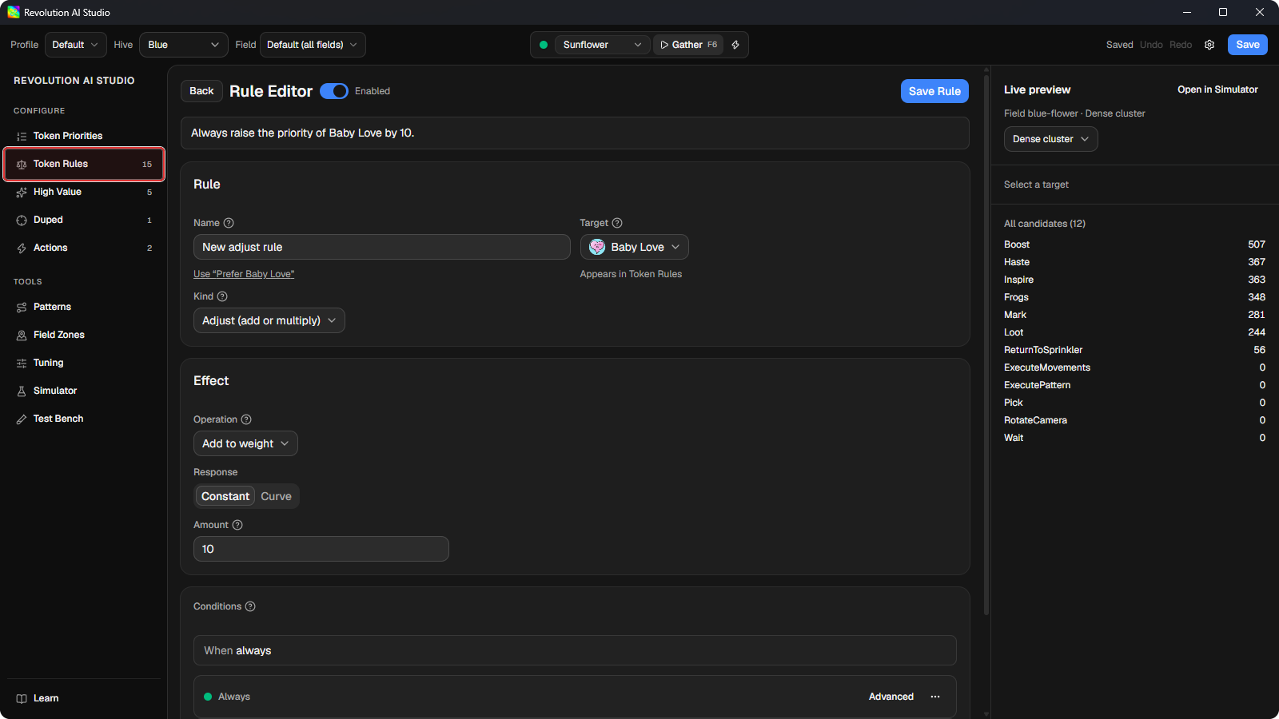Switch response mode to Curve

[x=276, y=496]
